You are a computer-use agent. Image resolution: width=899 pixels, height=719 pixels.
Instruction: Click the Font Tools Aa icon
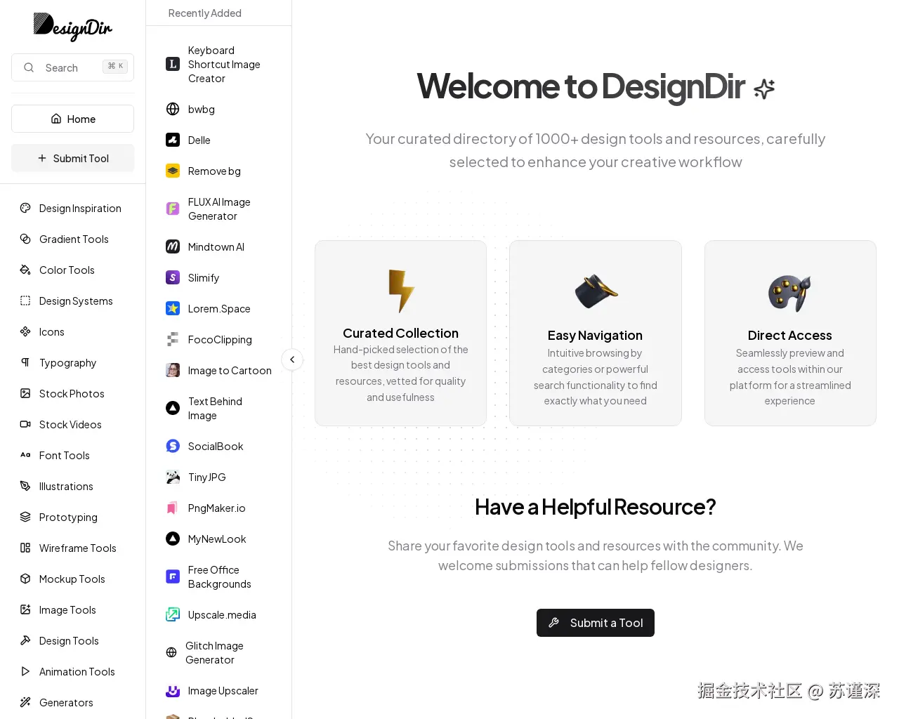coord(25,455)
